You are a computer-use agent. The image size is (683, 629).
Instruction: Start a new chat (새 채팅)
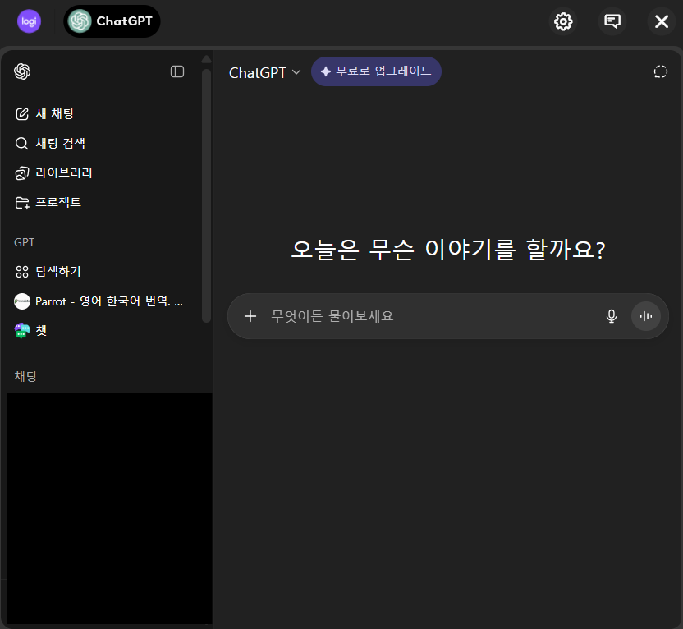click(54, 114)
